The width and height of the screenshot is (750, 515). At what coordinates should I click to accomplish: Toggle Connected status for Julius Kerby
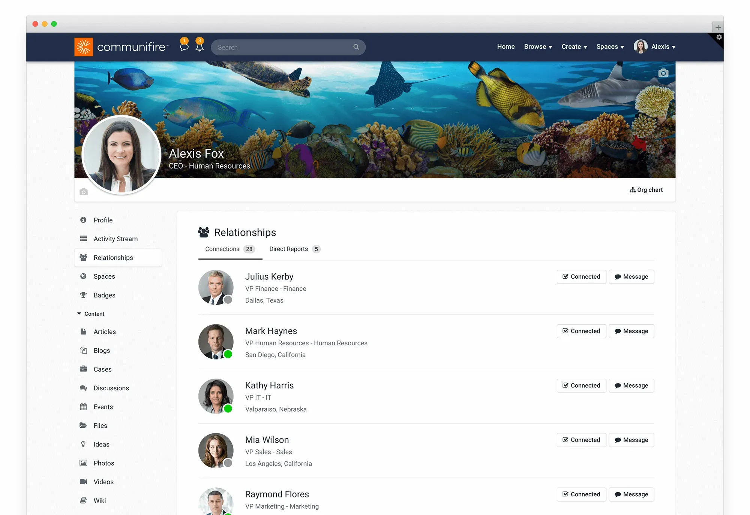pos(581,277)
